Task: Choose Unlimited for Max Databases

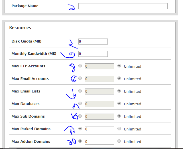Action: (x=119, y=104)
